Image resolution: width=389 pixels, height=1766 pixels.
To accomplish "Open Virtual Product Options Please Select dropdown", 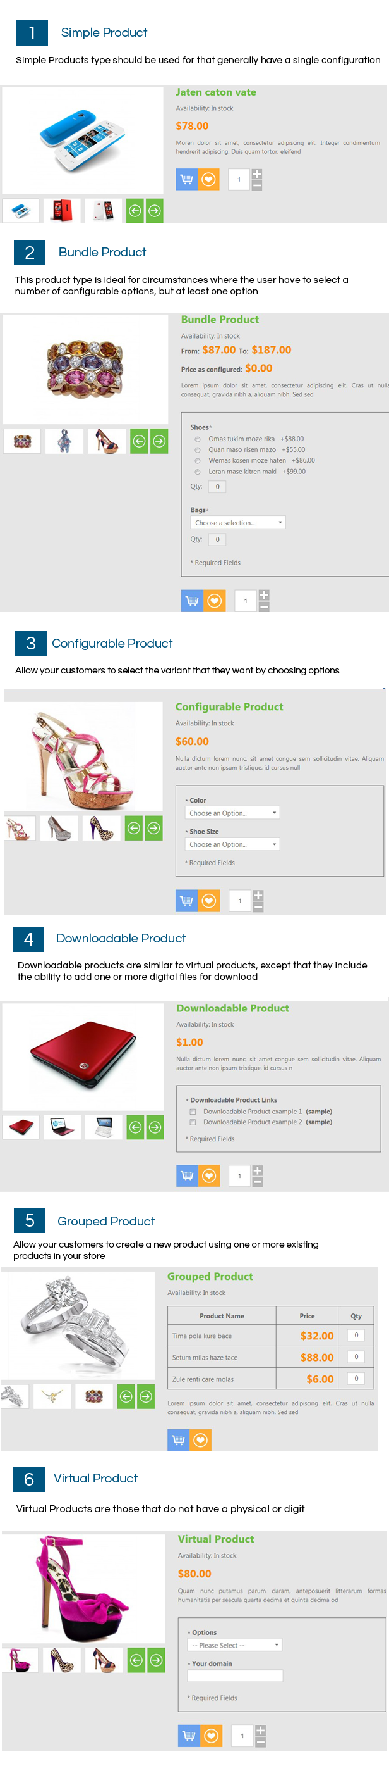I will [234, 1644].
